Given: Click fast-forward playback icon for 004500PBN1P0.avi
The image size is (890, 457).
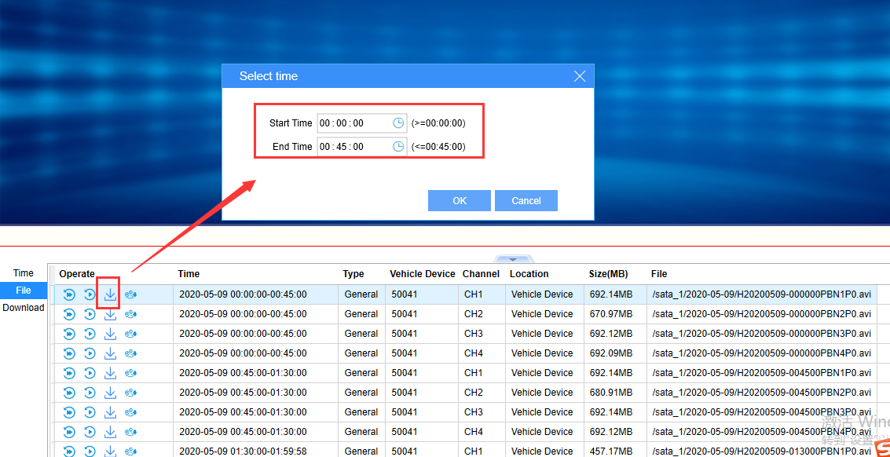Looking at the screenshot, I should pyautogui.click(x=69, y=373).
